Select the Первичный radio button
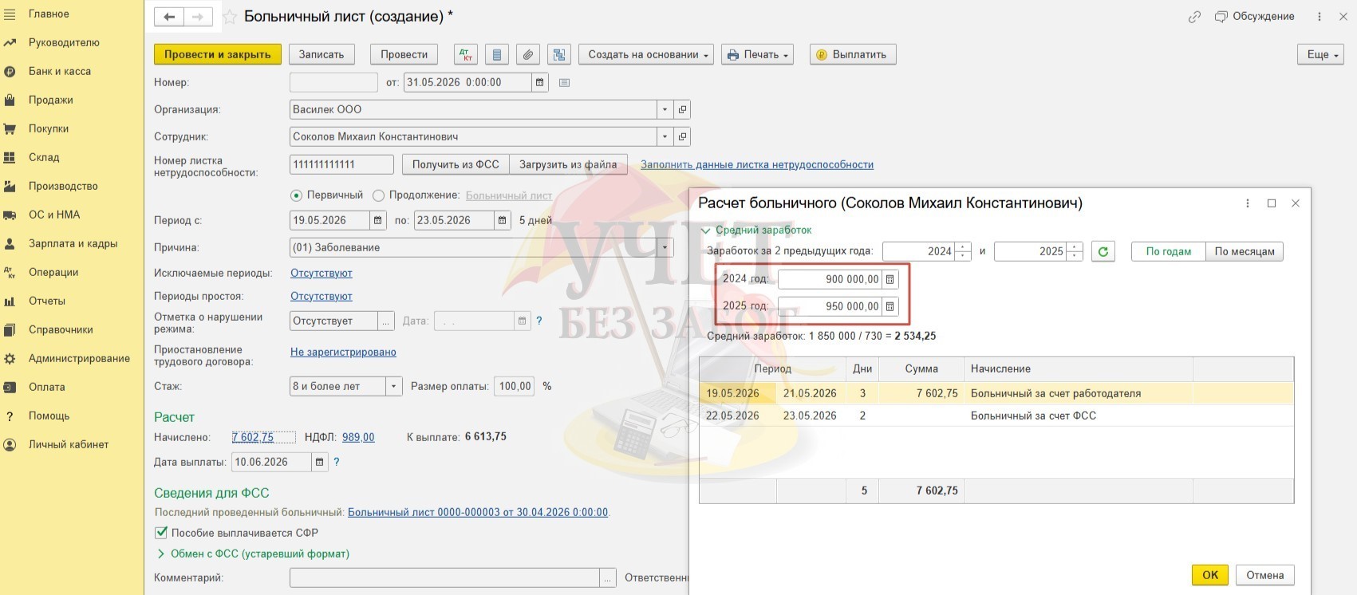The width and height of the screenshot is (1357, 595). 297,195
